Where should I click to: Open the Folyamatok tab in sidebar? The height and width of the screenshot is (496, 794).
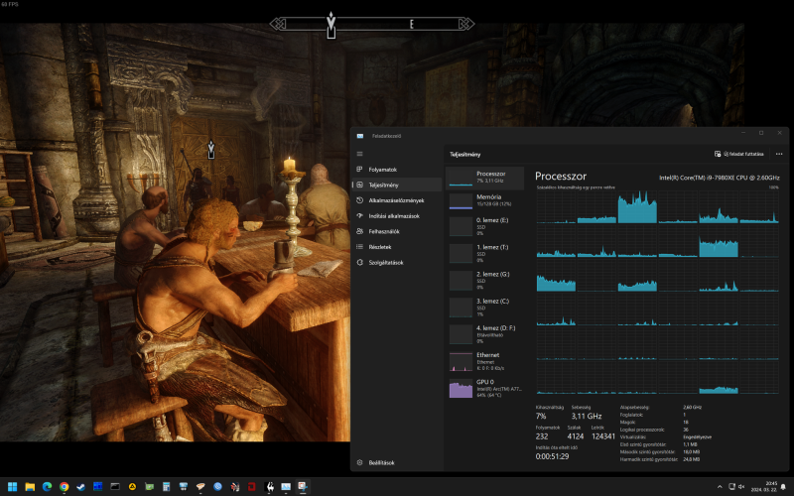(x=398, y=170)
